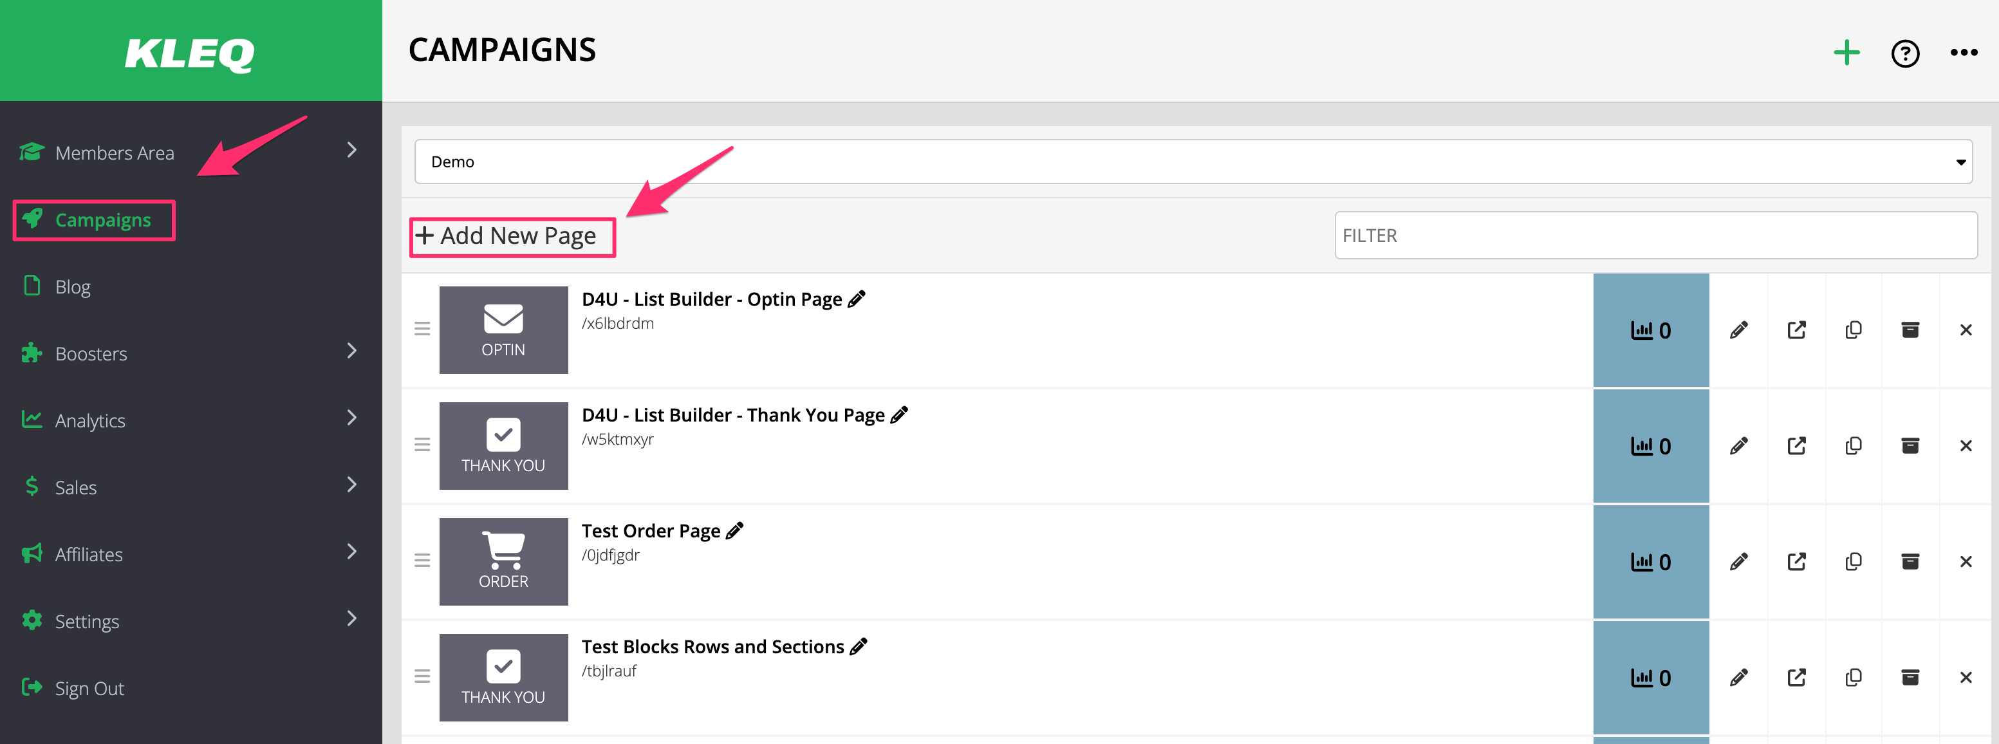Open the three-dots more options menu
This screenshot has height=744, width=1999.
pos(1964,53)
